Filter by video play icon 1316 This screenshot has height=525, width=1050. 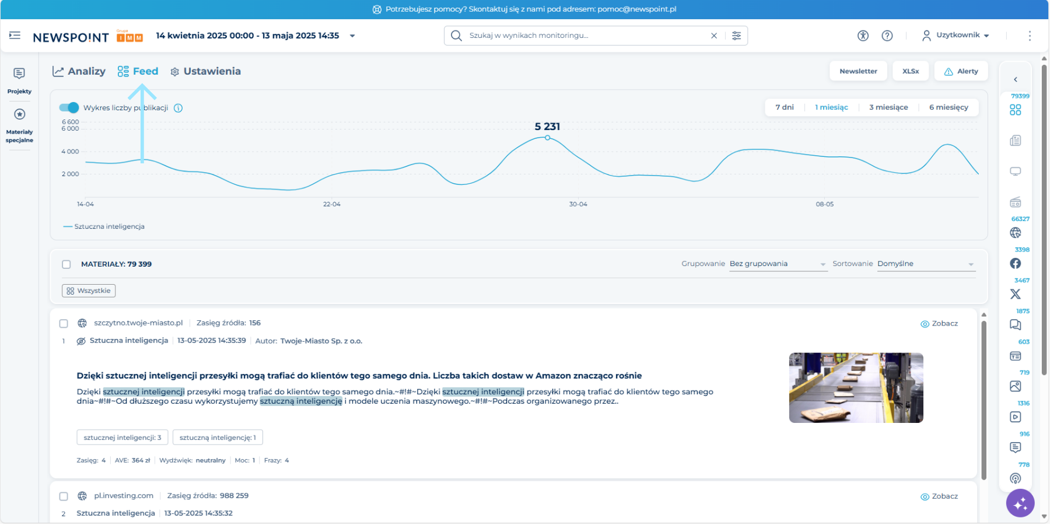pos(1016,417)
